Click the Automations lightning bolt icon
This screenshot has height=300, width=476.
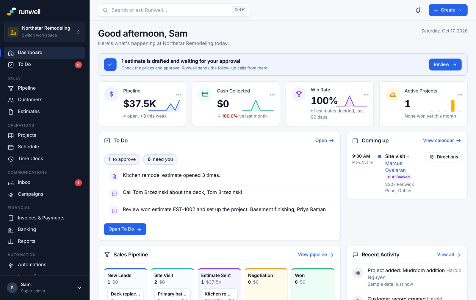pos(11,265)
